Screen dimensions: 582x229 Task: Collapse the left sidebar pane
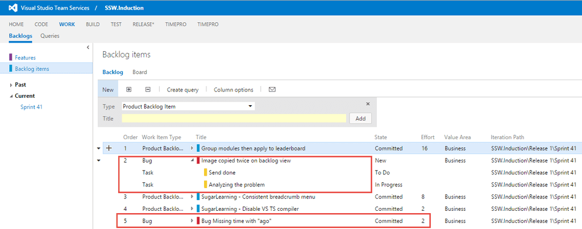pyautogui.click(x=88, y=47)
